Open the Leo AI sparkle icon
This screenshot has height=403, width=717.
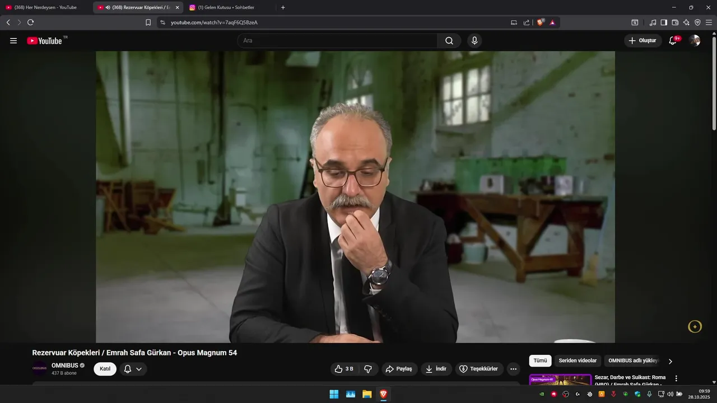coord(686,22)
